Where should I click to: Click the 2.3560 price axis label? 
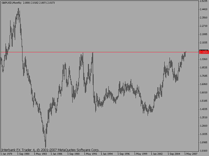(204, 18)
